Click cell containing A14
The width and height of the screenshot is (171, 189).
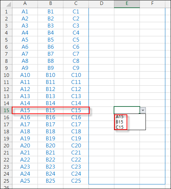(25, 103)
